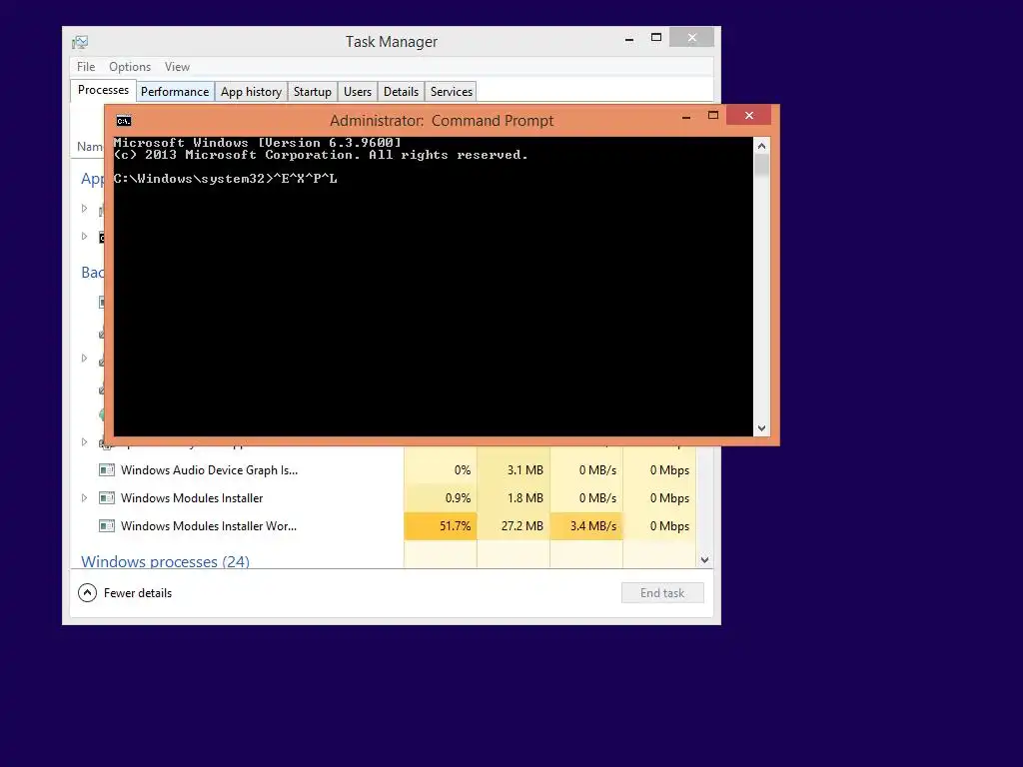Click the Fewer details label

click(x=138, y=593)
